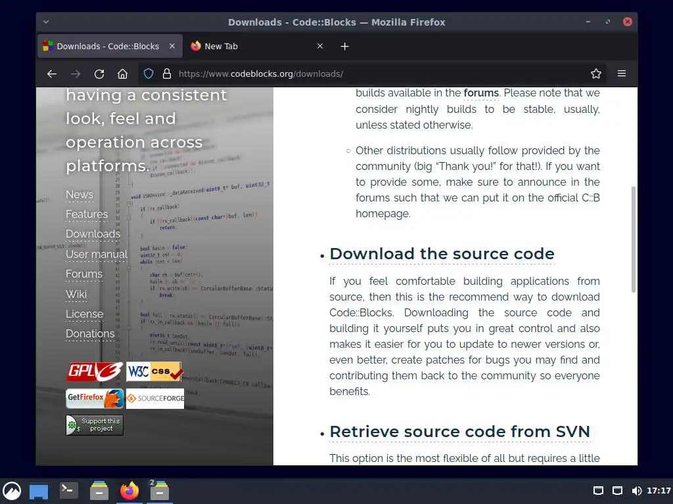
Task: Open the file manager in taskbar
Action: pyautogui.click(x=99, y=491)
